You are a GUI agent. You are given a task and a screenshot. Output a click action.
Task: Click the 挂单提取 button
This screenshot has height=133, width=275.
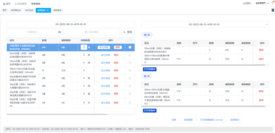pyautogui.click(x=188, y=120)
